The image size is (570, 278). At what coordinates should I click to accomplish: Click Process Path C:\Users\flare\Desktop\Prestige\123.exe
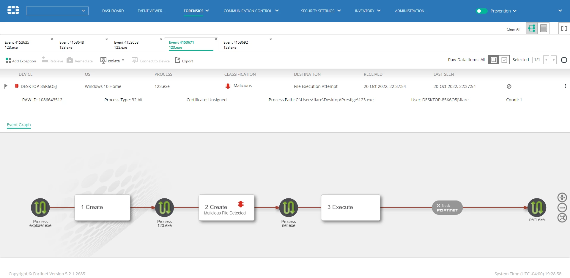pos(321,100)
